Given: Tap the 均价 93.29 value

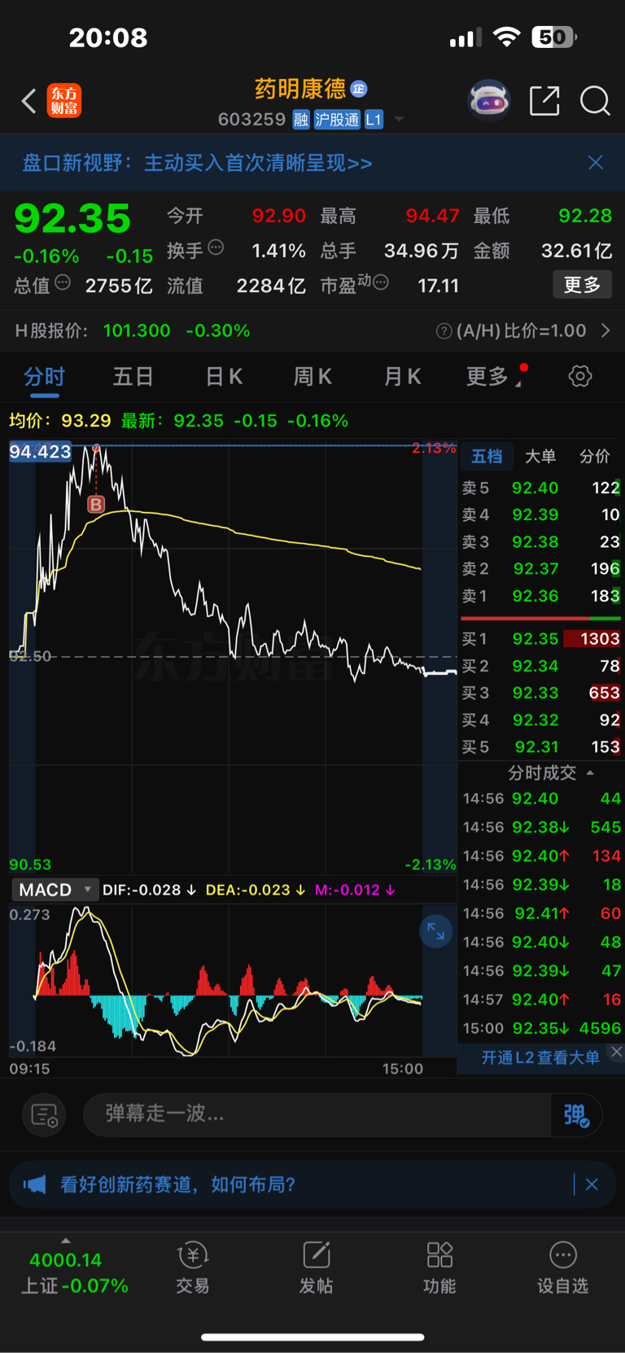Looking at the screenshot, I should (86, 421).
